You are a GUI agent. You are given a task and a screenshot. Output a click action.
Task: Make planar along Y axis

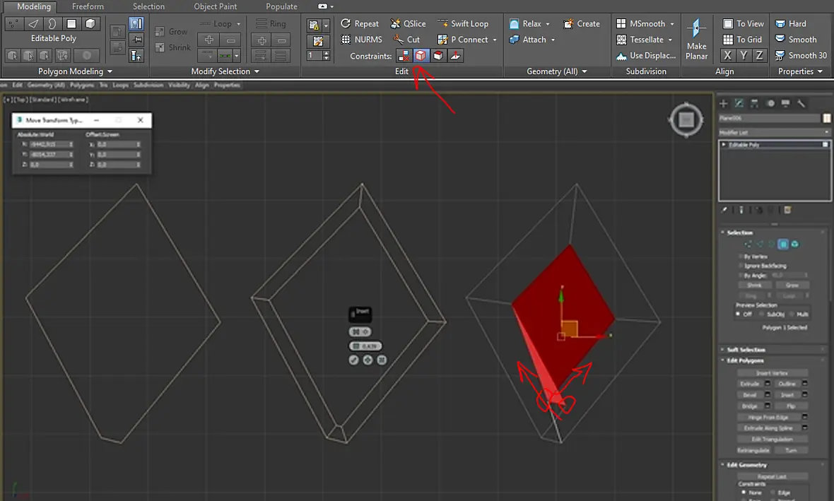744,55
